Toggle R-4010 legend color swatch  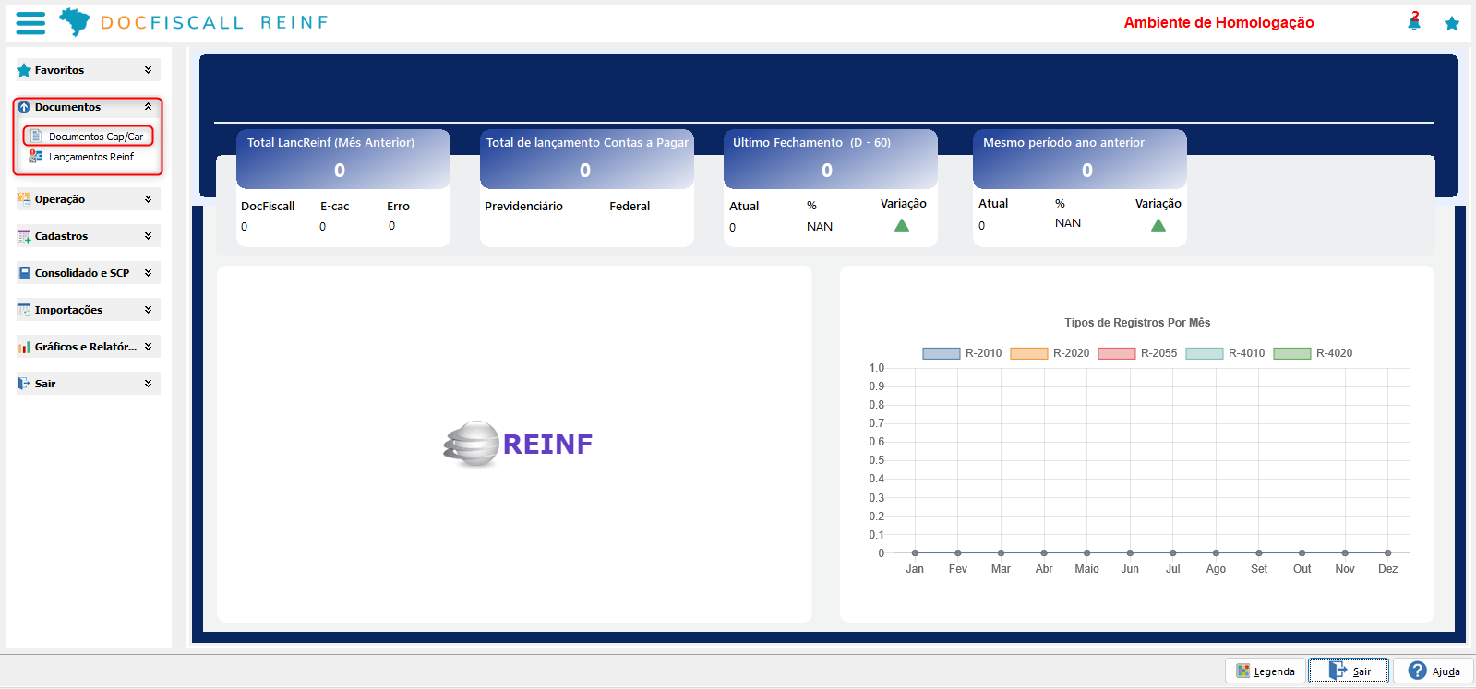[1205, 353]
